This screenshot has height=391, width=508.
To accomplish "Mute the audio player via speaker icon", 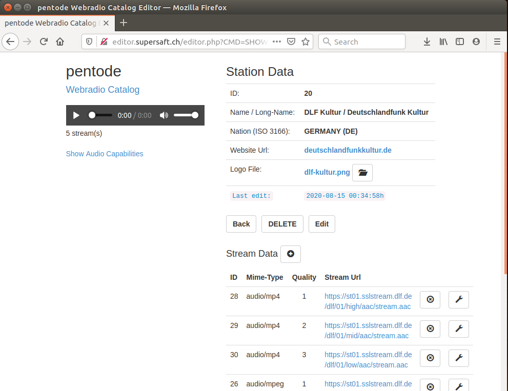I will [x=164, y=115].
